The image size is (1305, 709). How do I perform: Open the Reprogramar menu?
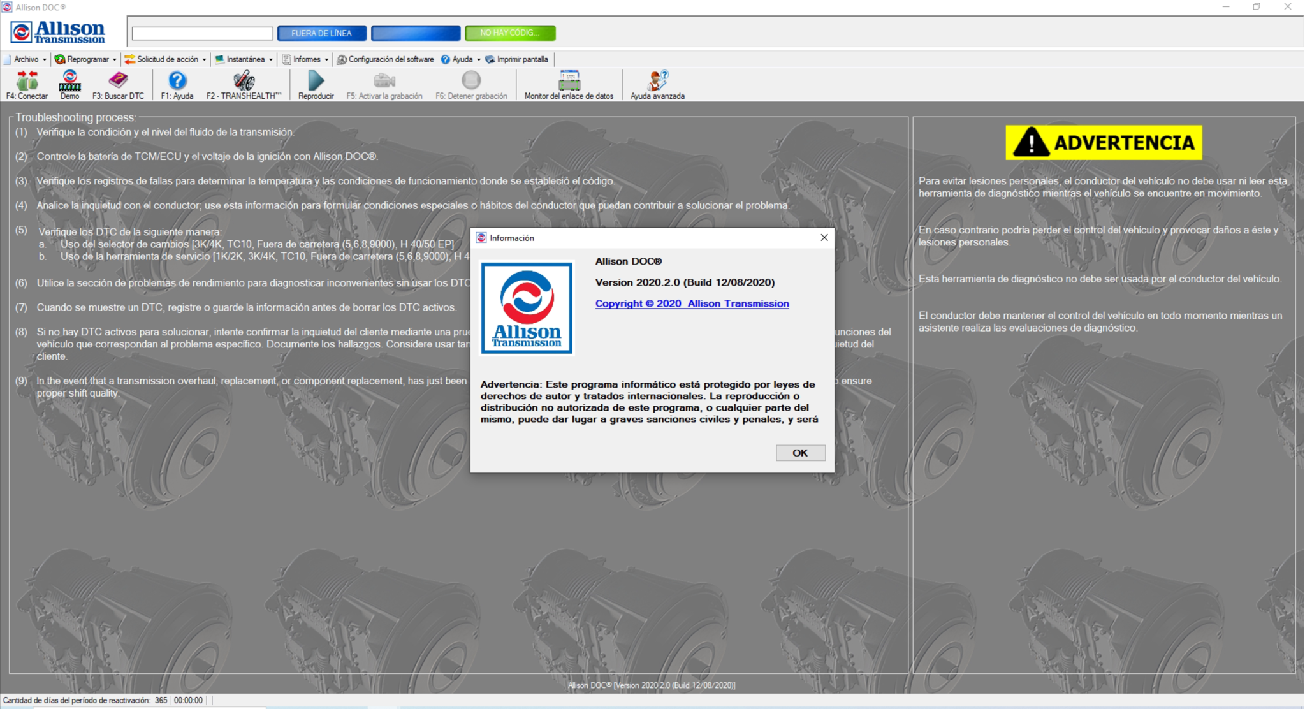(86, 59)
